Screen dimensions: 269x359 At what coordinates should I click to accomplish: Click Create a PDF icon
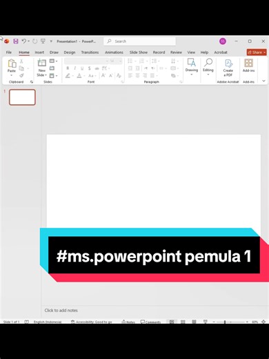(x=228, y=63)
